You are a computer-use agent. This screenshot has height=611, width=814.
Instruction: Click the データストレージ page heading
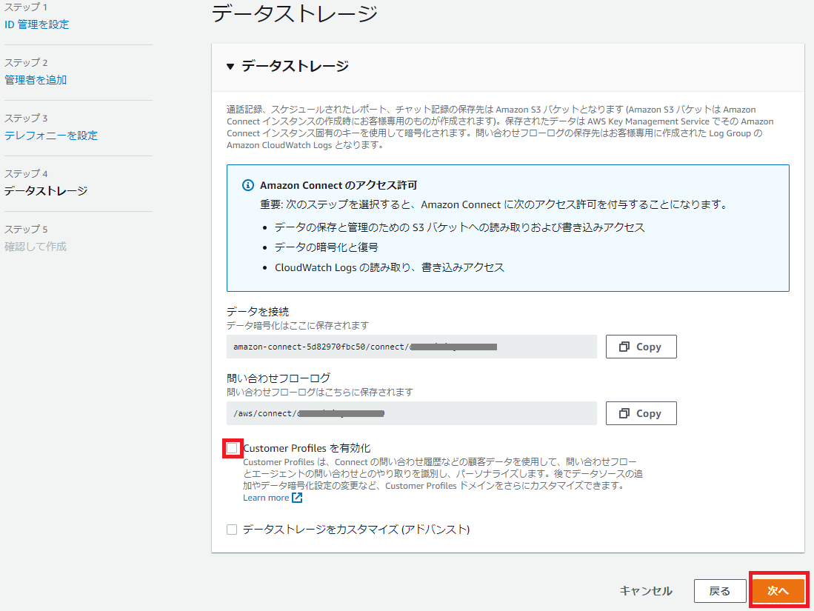coord(295,13)
